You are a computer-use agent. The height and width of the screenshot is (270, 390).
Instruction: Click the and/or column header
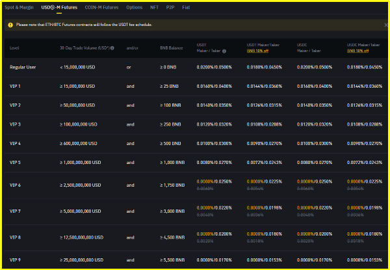(x=133, y=48)
